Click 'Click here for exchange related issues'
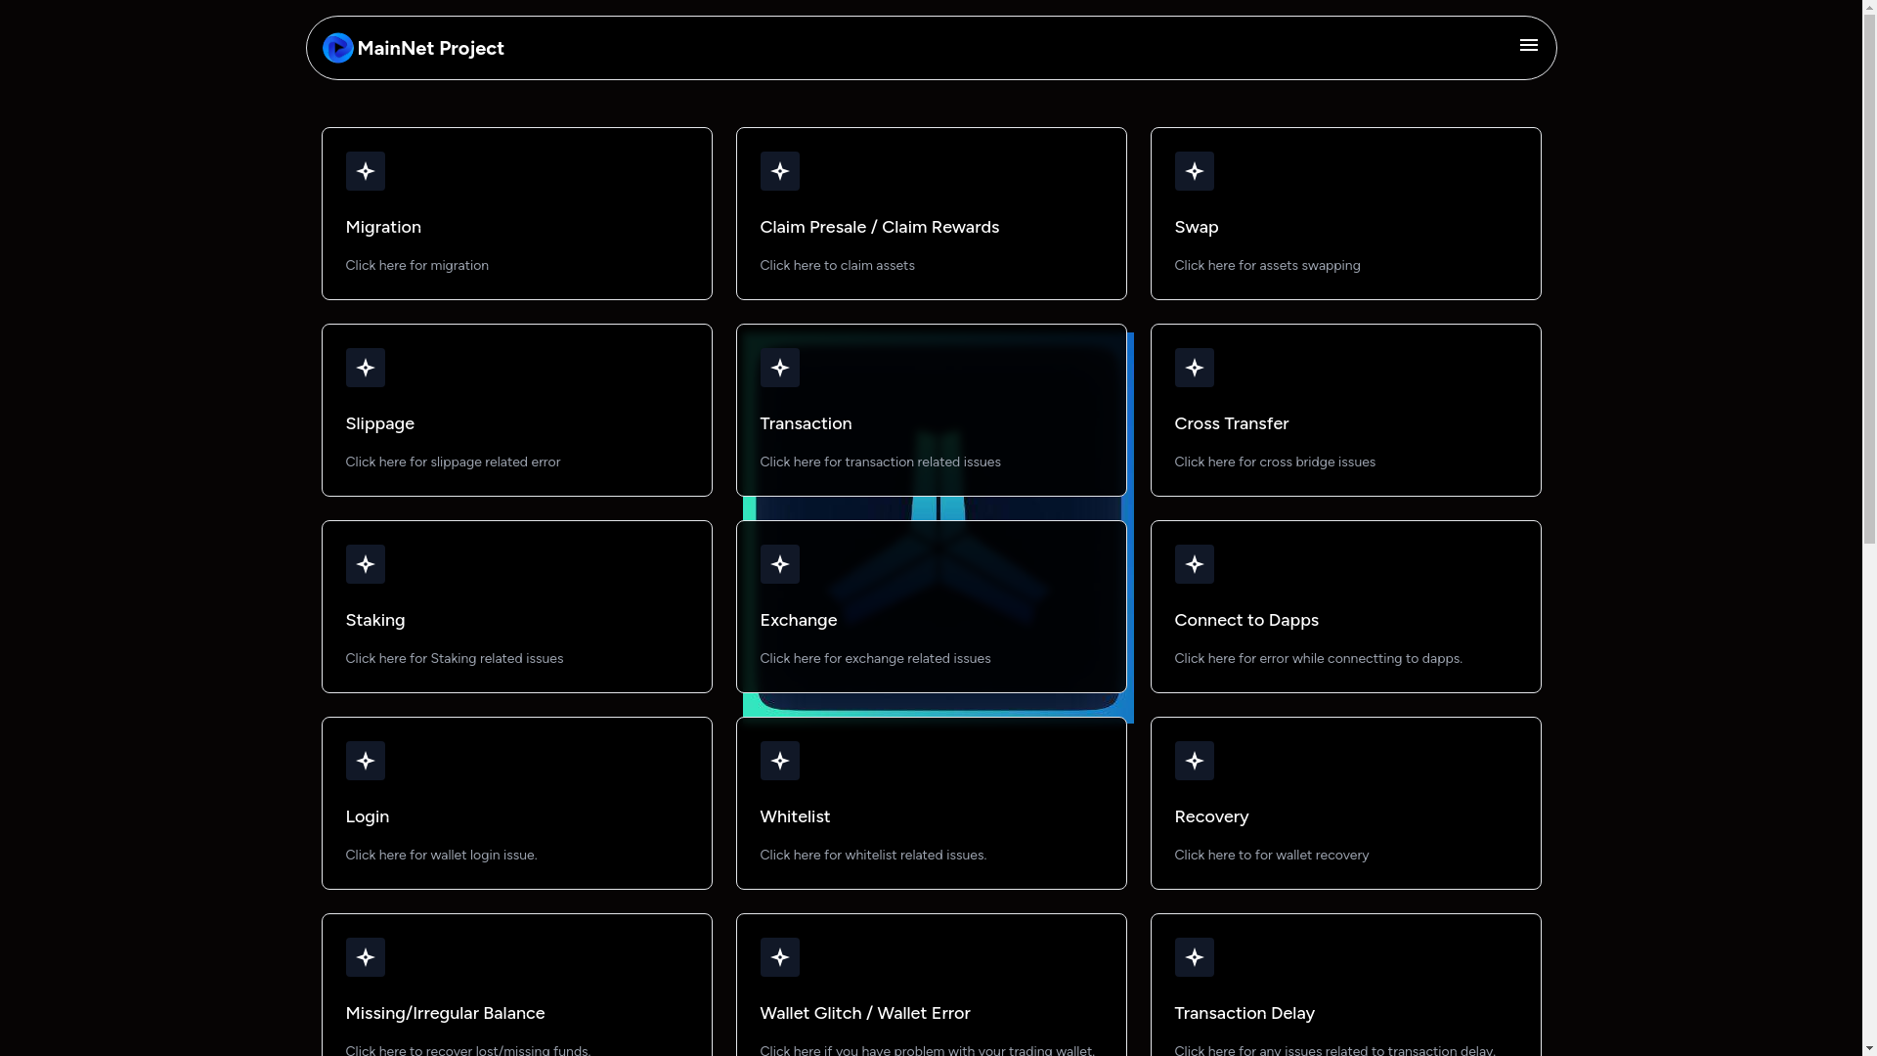Screen dimensions: 1877x1056 (x=875, y=658)
